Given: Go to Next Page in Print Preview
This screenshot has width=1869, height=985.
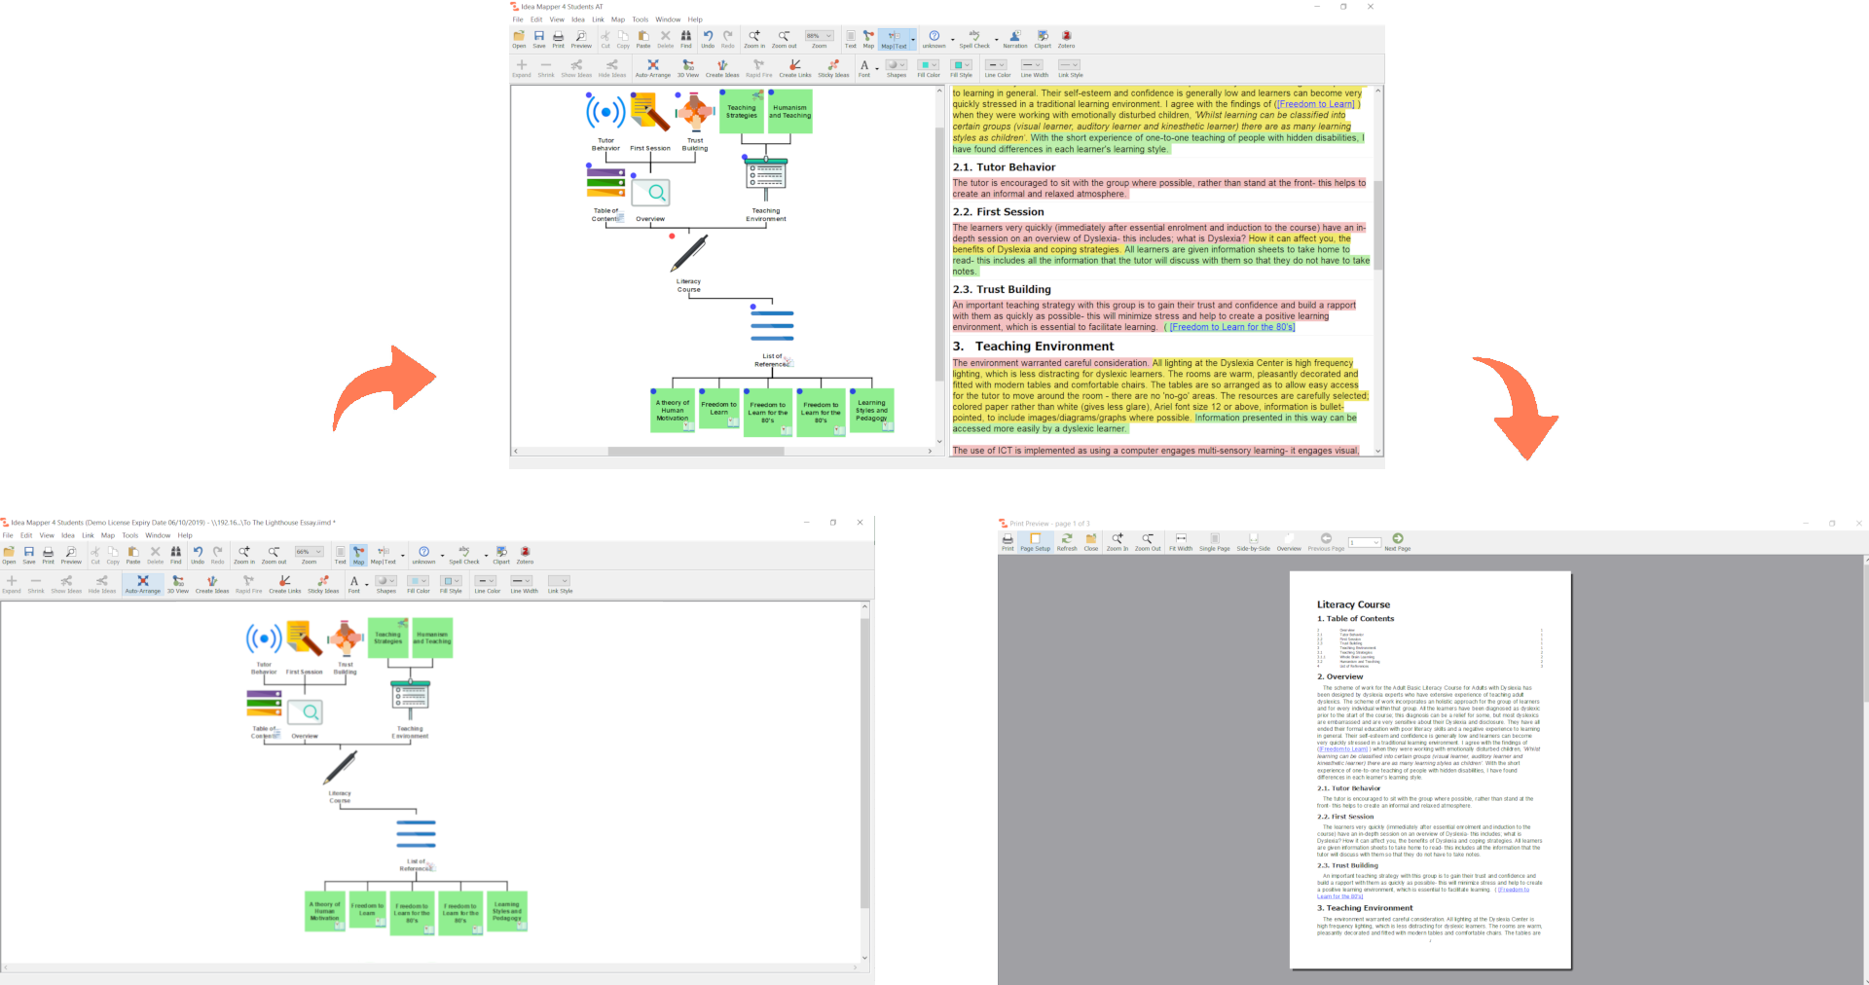Looking at the screenshot, I should click(1397, 542).
